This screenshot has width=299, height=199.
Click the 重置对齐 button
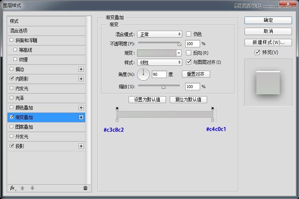[x=196, y=74]
